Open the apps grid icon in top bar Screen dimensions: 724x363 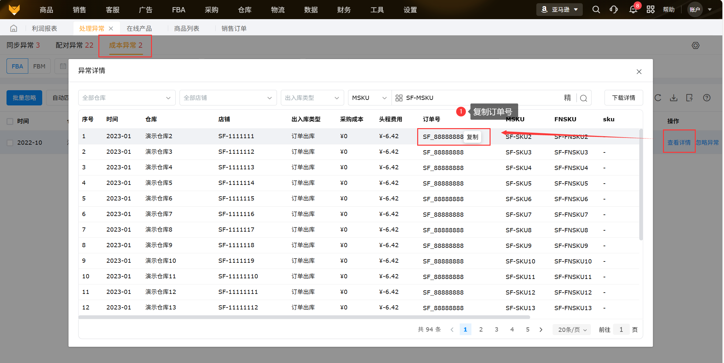point(650,10)
